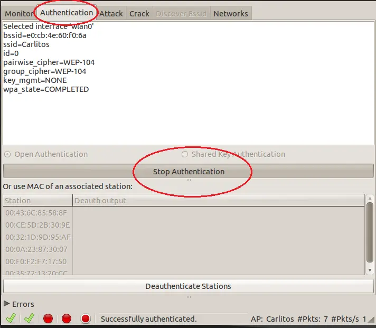Switch to the Monitor tab
Screen dimensions: 376x328
pyautogui.click(x=19, y=14)
